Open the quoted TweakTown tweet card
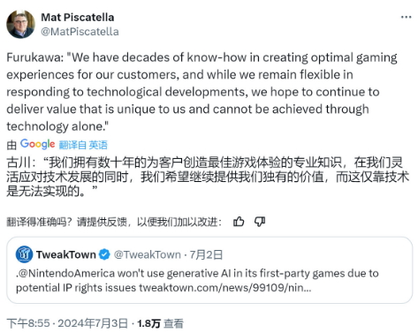The height and width of the screenshot is (333, 418). point(209,270)
